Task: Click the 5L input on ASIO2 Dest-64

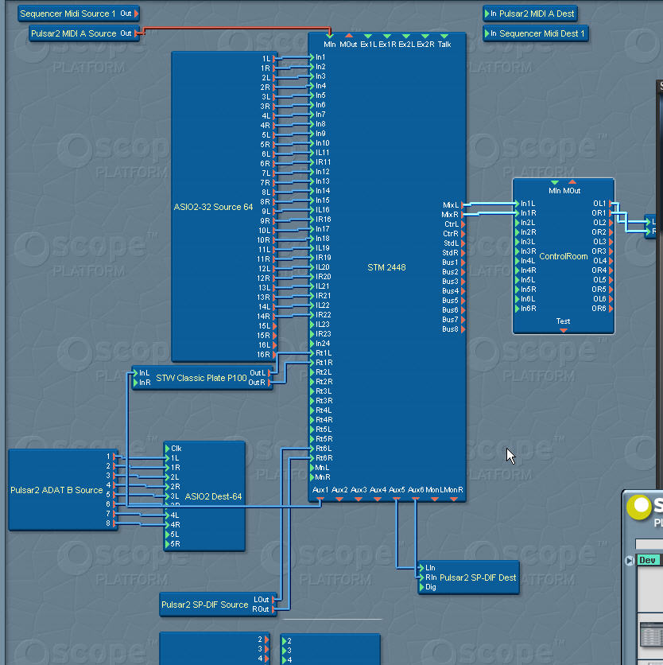Action: pos(168,535)
